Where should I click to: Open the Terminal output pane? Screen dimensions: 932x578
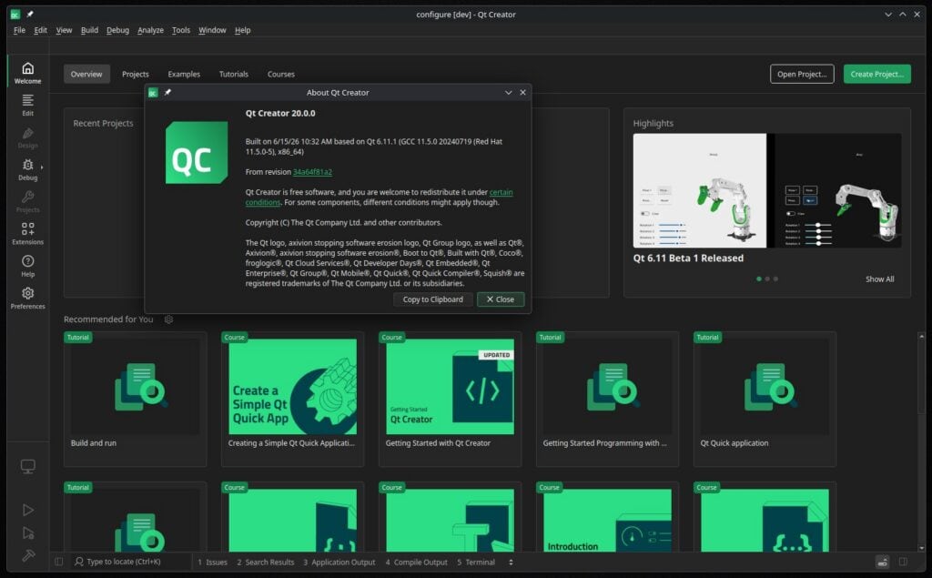[476, 562]
